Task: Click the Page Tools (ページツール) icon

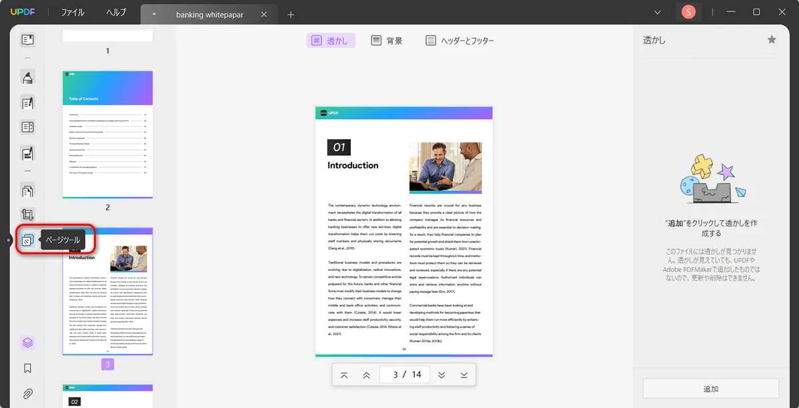Action: (x=27, y=240)
